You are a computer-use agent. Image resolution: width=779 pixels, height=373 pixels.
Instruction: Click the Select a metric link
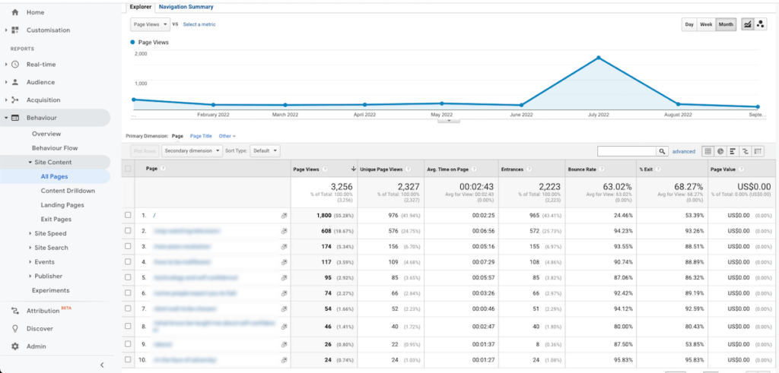tap(199, 24)
